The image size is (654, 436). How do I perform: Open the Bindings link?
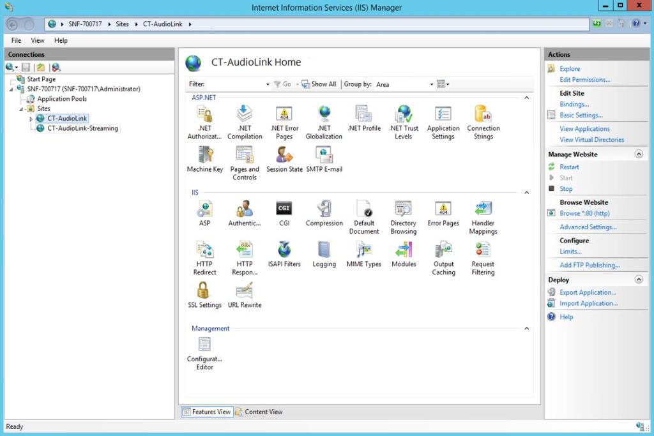574,104
